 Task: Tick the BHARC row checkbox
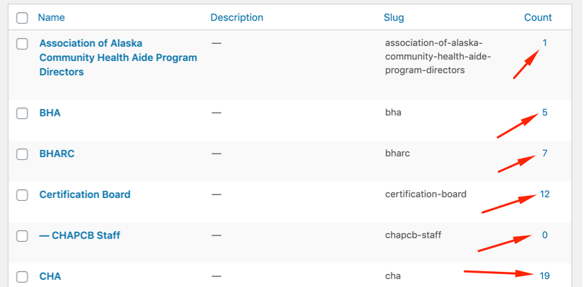point(22,154)
